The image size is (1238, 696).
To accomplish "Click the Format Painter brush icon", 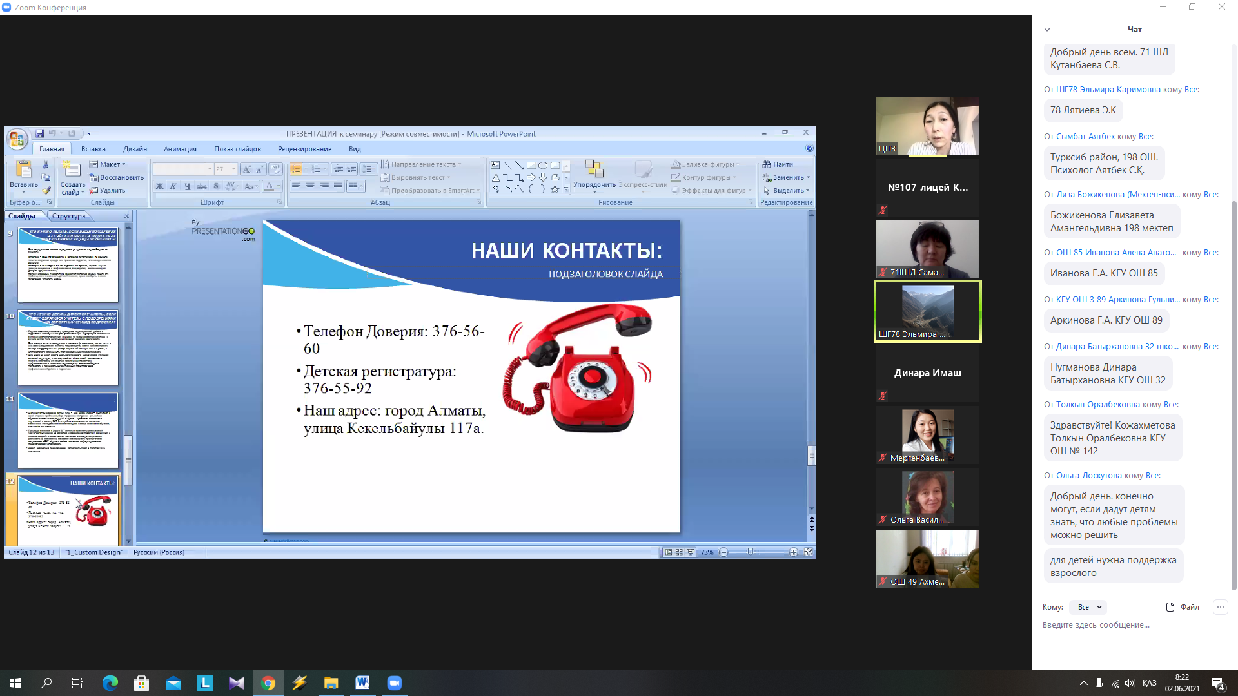I will (x=46, y=190).
